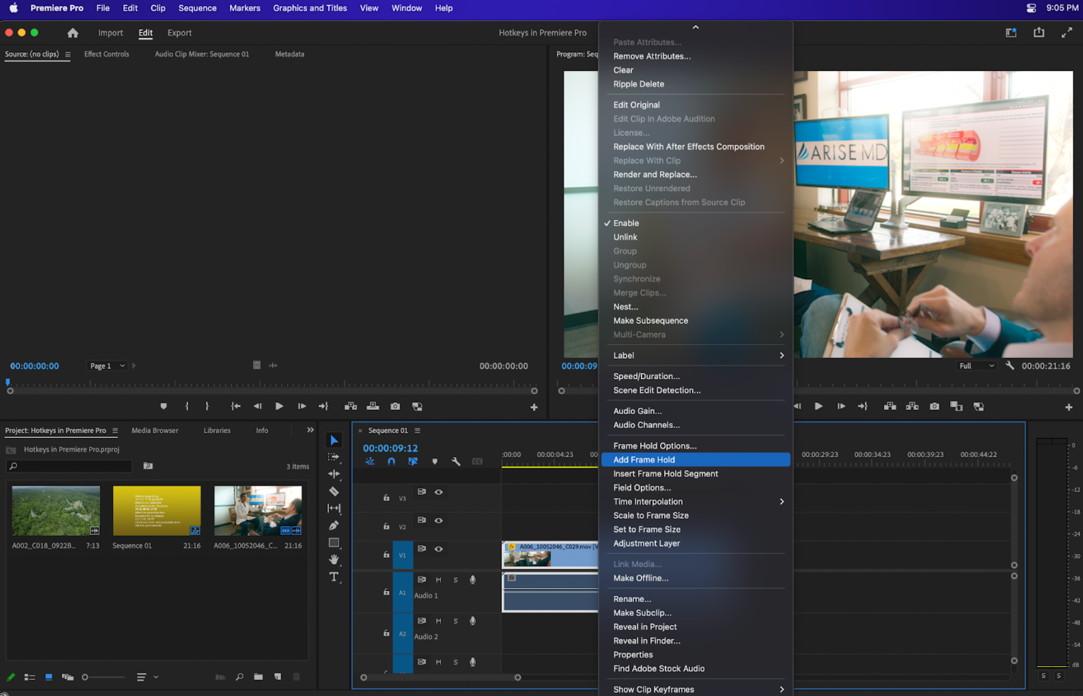1083x696 pixels.
Task: Click the Home icon
Action: pos(73,33)
